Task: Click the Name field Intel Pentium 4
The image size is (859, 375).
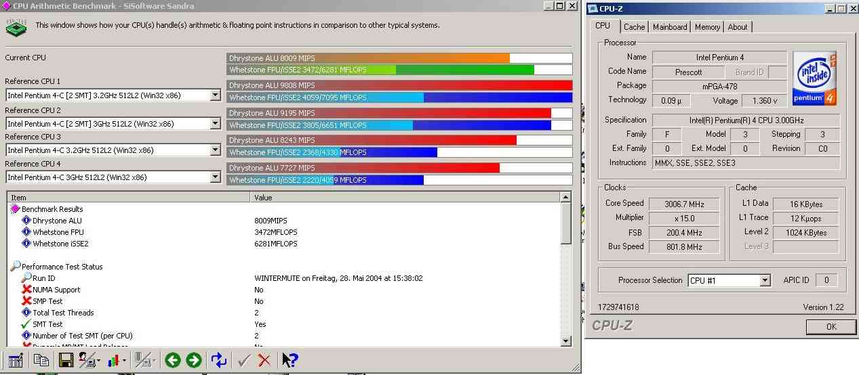Action: (x=719, y=58)
